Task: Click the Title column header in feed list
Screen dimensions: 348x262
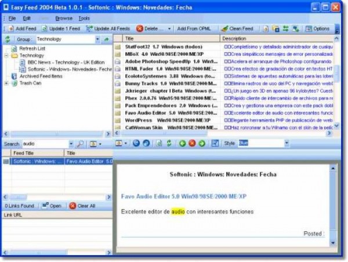Action: click(171, 38)
